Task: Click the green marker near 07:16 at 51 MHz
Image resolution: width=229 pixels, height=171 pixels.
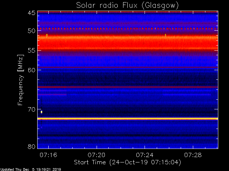Action: (x=47, y=35)
